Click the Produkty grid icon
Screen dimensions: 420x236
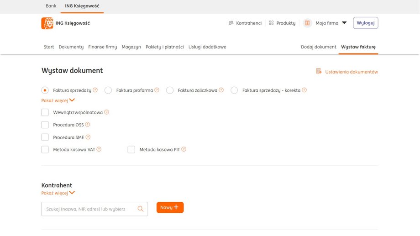pos(271,23)
